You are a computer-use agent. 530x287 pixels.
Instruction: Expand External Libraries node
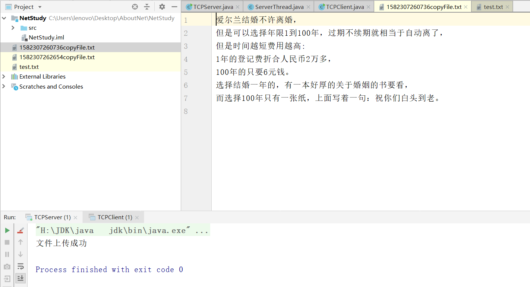point(4,76)
